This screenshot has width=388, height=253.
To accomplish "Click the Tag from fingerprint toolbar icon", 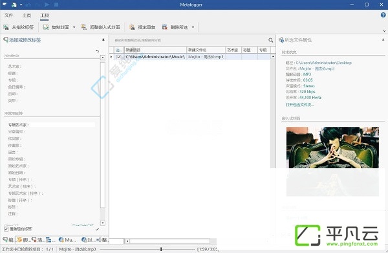I will (6, 27).
